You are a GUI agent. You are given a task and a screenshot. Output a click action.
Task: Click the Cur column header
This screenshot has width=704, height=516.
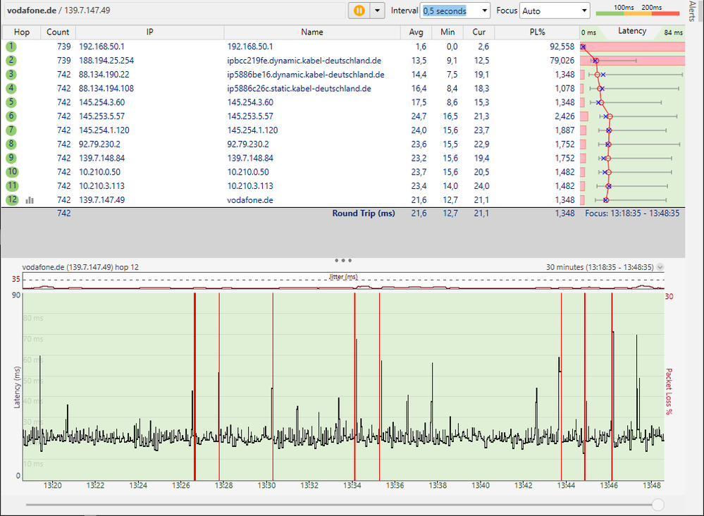tap(478, 32)
